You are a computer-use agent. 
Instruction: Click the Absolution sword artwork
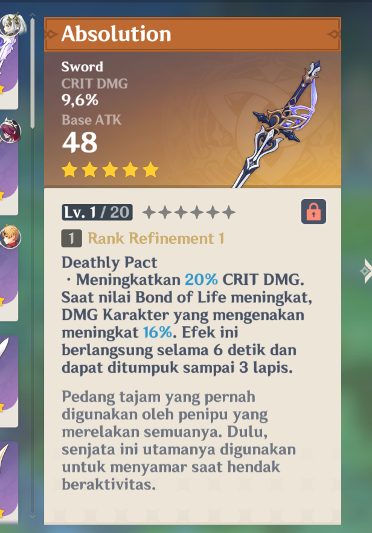click(x=277, y=124)
